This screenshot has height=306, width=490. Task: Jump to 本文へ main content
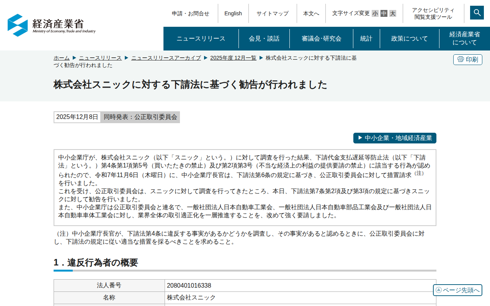pos(311,13)
